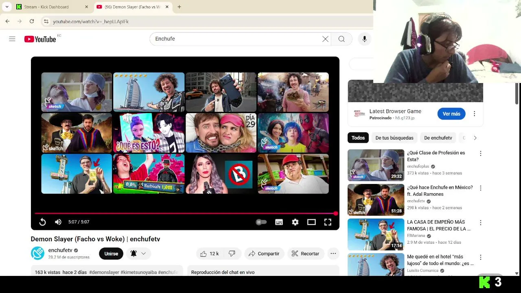Viewport: 521px width, 293px height.
Task: Open Reproducción del chat en vivo panel
Action: tap(263, 272)
